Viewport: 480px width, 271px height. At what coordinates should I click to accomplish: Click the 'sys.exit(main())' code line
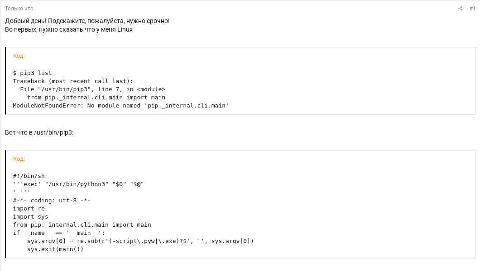(55, 249)
